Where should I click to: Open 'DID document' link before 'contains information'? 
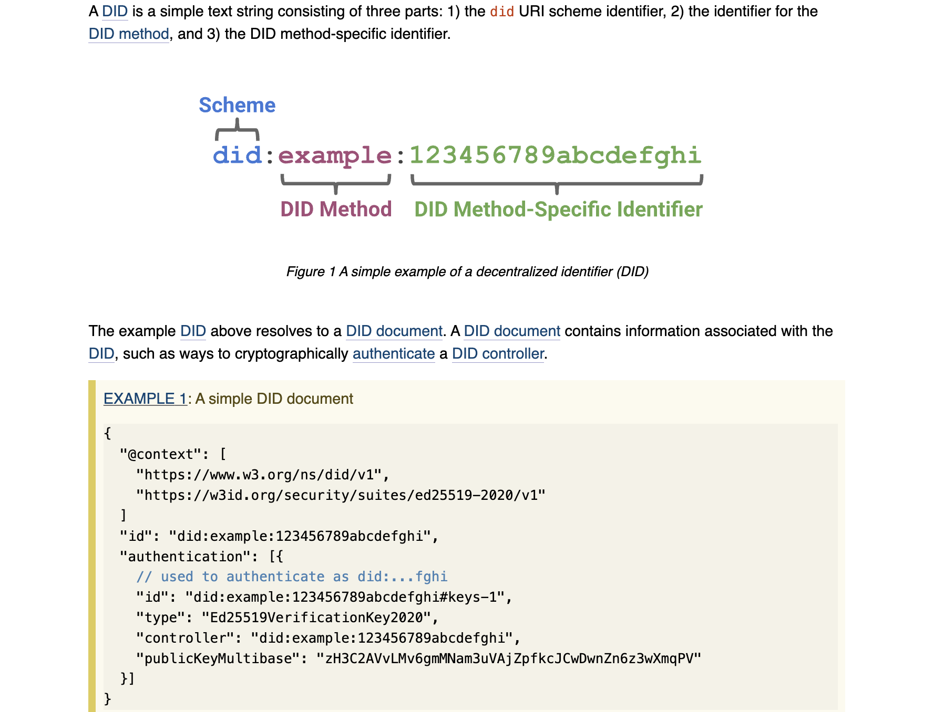512,331
